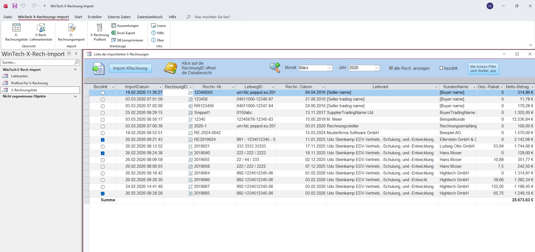Expand 'Nicht zugewiesene Objekte' group

pos(75,96)
